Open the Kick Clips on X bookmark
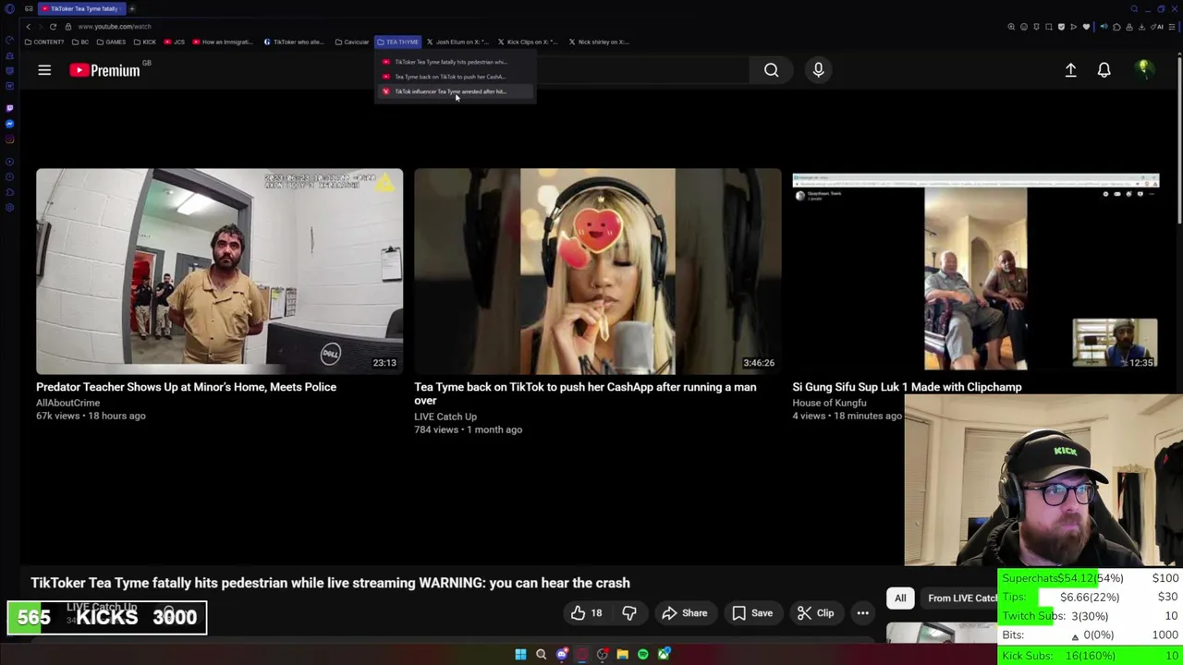Screen dimensions: 1183x665 (x=529, y=42)
